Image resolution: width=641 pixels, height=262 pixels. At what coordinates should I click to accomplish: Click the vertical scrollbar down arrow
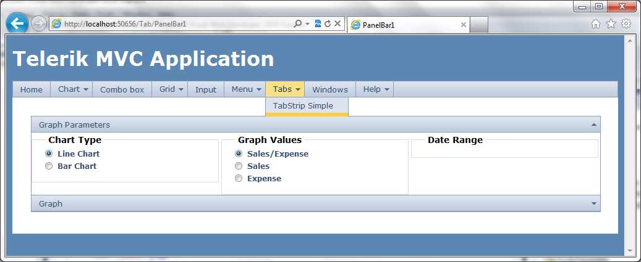629,250
